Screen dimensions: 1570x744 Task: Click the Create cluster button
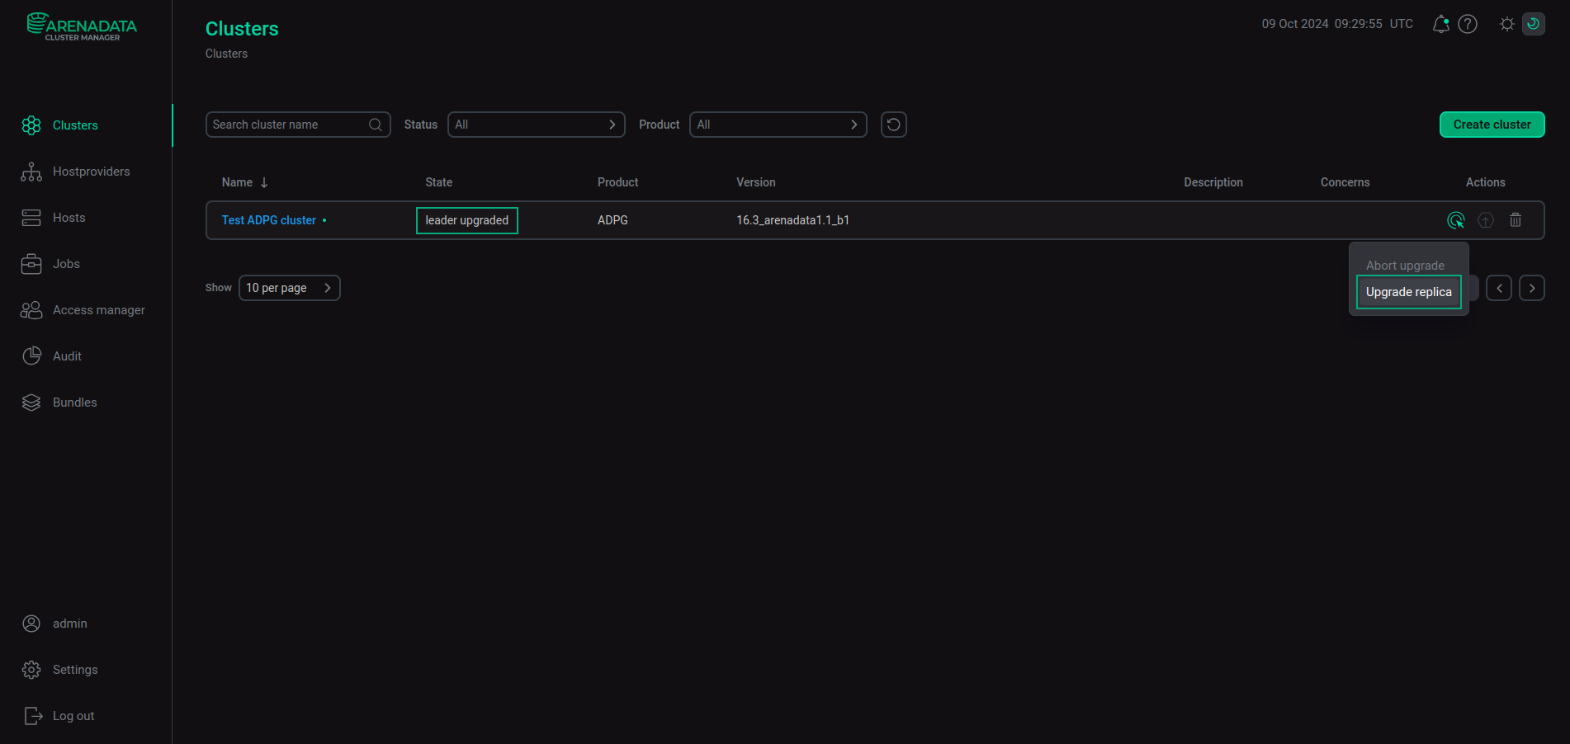pos(1492,125)
